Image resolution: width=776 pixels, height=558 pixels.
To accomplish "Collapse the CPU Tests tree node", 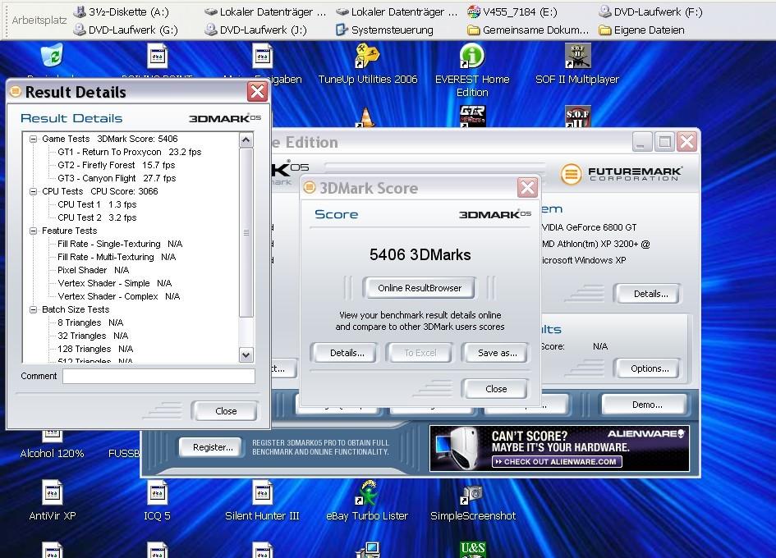I will point(33,191).
